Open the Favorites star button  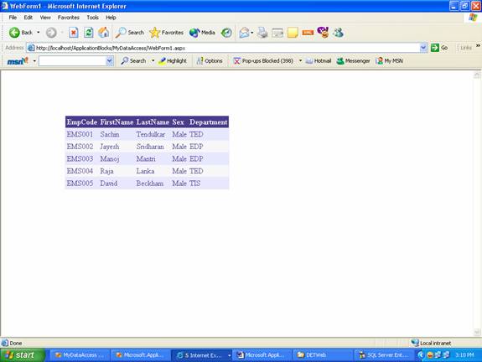[166, 33]
